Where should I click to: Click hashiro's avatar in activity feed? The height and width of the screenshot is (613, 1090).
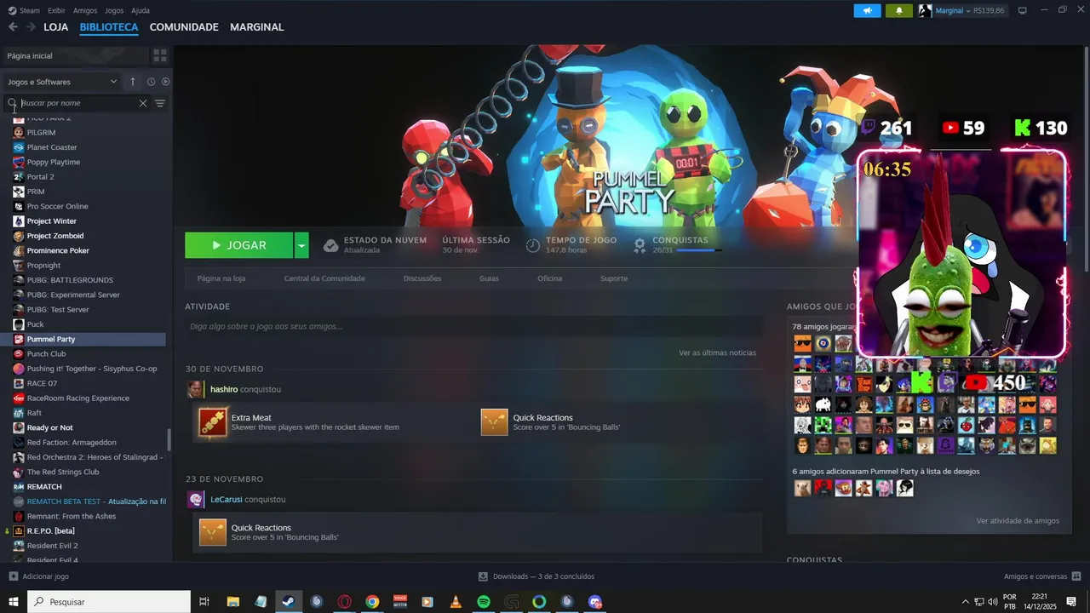tap(196, 389)
